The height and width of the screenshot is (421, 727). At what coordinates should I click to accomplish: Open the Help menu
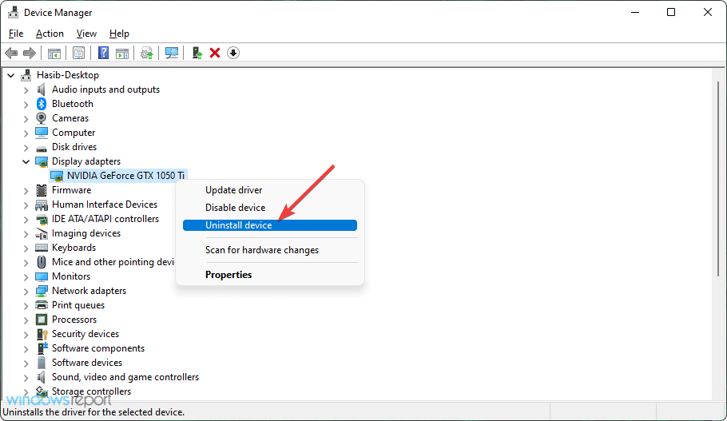119,34
